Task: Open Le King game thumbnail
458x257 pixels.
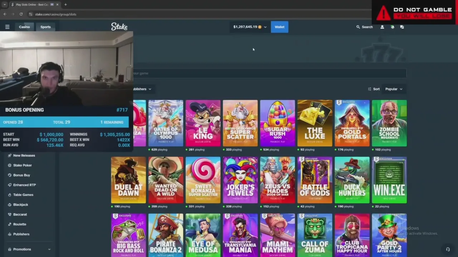Action: tap(203, 123)
